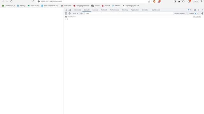Click the live expression eye icon

pos(82,13)
